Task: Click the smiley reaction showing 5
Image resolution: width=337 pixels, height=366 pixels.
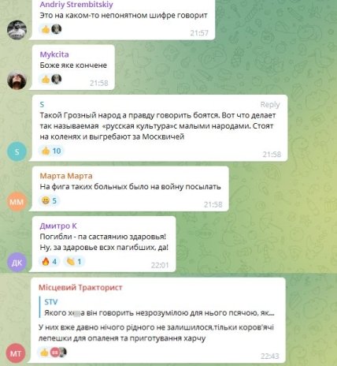Action: pyautogui.click(x=50, y=201)
